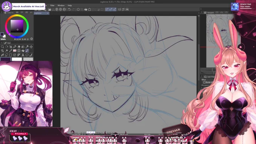Select the Rotate view tool
This screenshot has height=144, width=256.
[6, 47]
